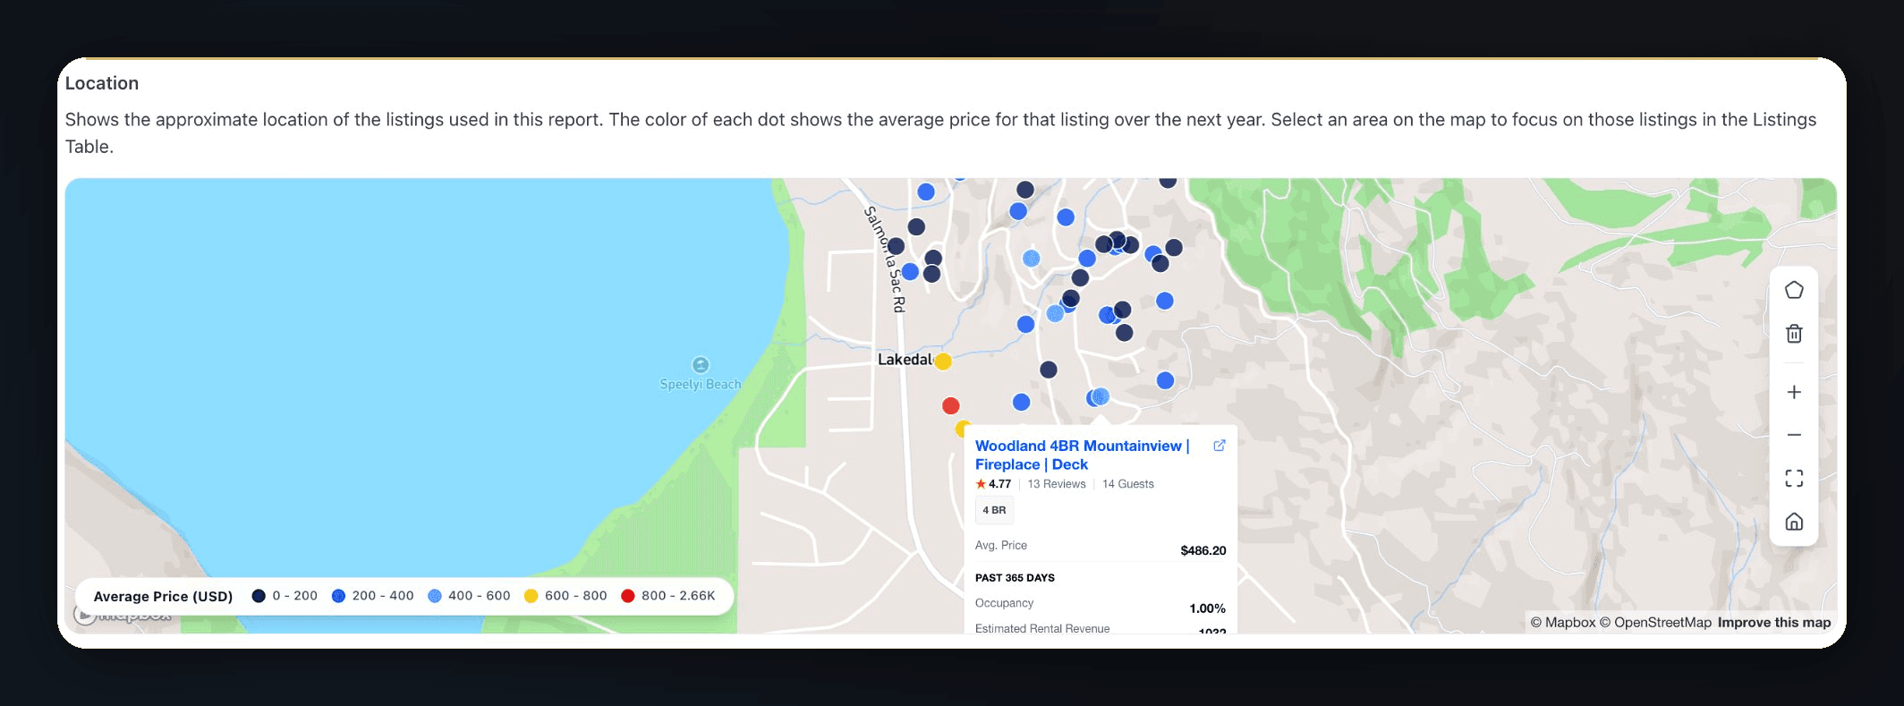1904x706 pixels.
Task: Open listing in new tab via external link icon
Action: pyautogui.click(x=1219, y=445)
